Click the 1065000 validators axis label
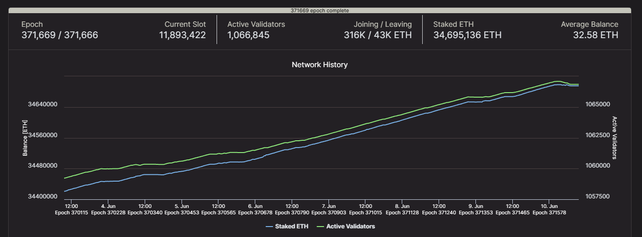This screenshot has width=642, height=237. click(x=597, y=104)
